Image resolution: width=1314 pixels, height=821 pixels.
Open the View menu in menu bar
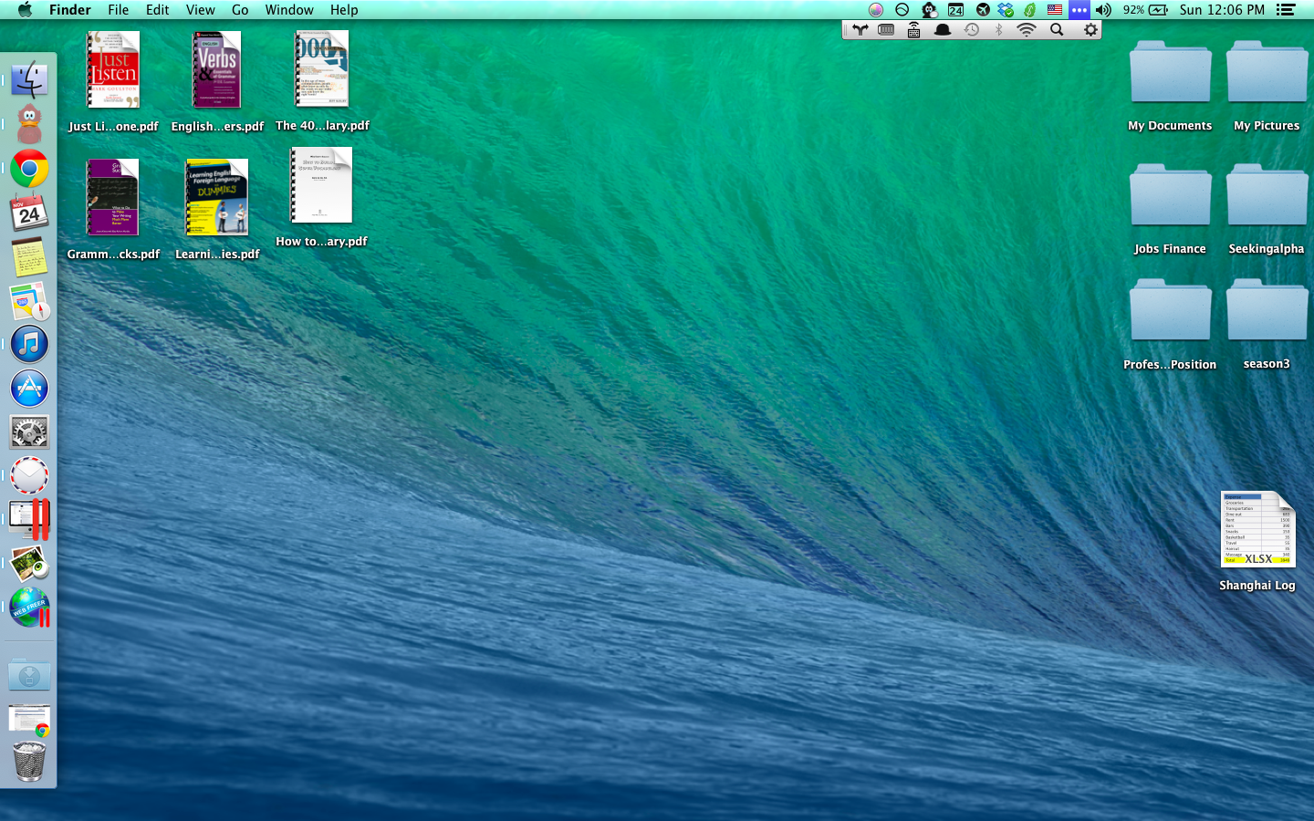coord(200,10)
